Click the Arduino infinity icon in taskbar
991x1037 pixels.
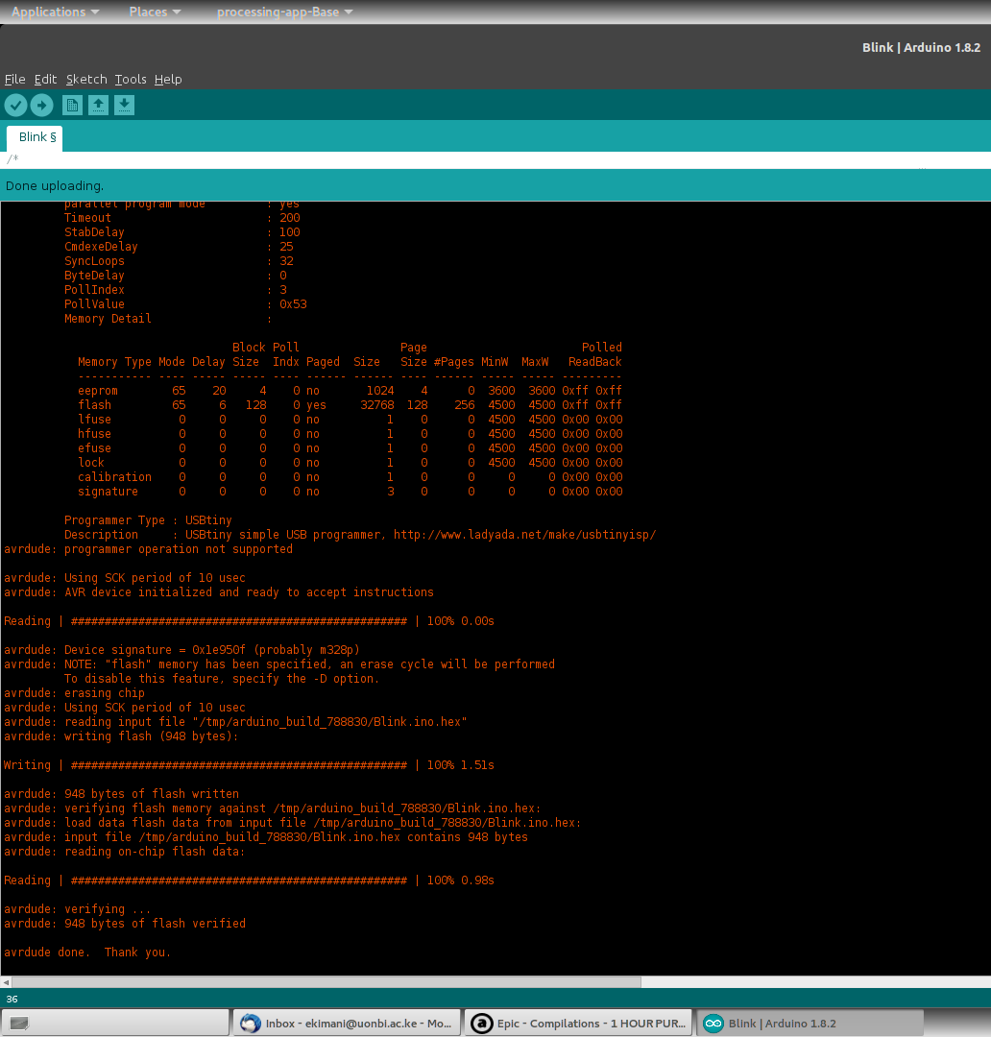713,1024
